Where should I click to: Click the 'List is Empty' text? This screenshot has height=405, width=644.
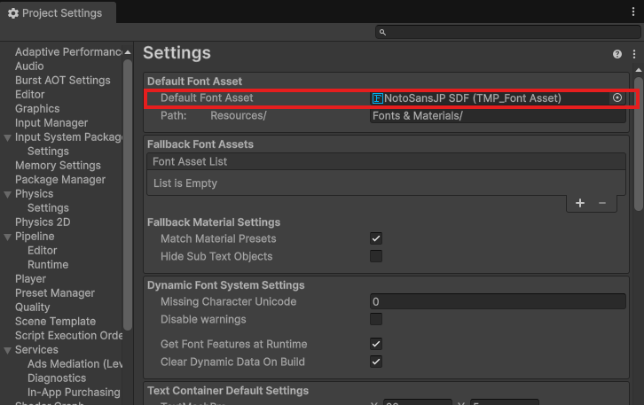click(185, 183)
